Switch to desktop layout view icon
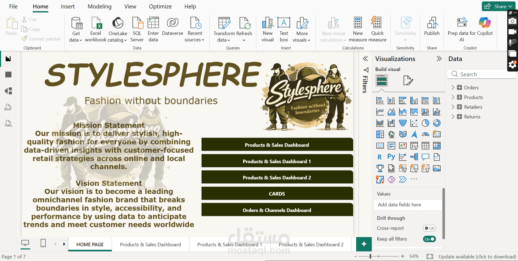Viewport: 518px width, 261px height. [25, 243]
